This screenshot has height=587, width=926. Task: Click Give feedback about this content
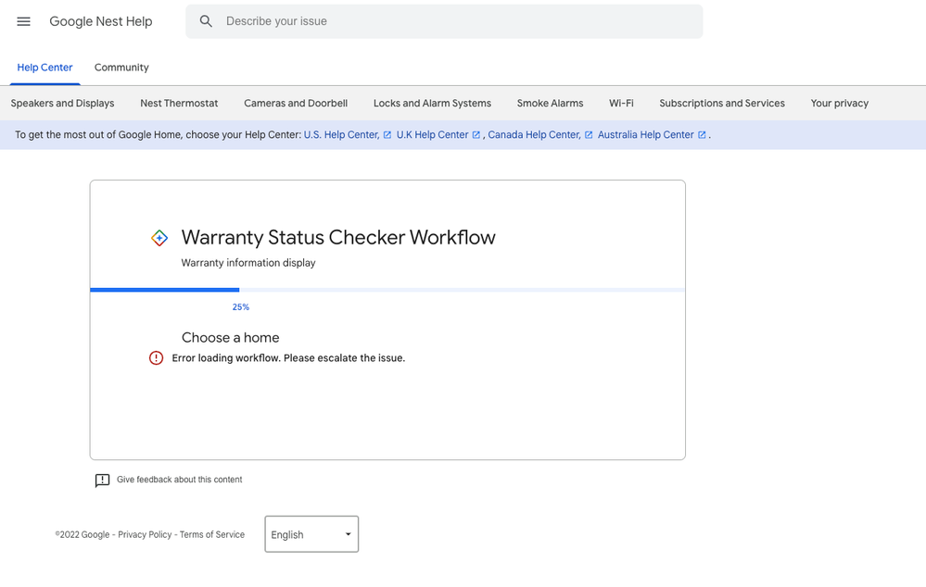pos(180,480)
